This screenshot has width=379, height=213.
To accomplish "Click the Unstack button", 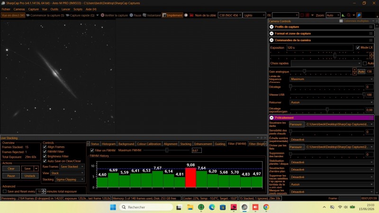I will (x=30, y=176).
